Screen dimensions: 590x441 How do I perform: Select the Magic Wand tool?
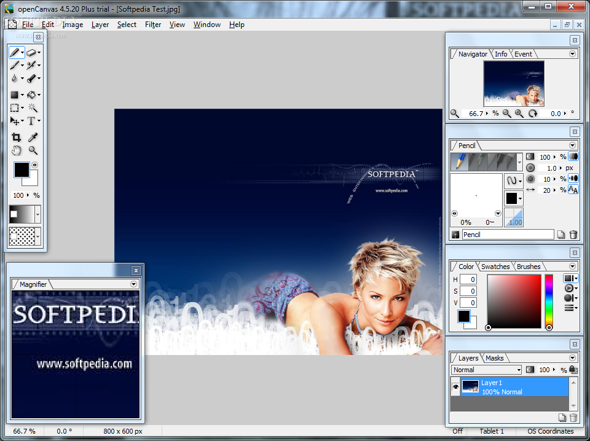click(x=33, y=108)
